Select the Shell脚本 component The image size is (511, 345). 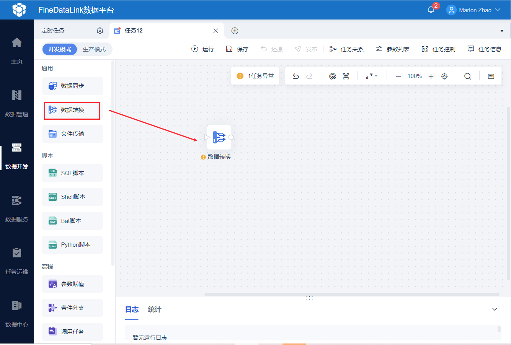click(72, 197)
